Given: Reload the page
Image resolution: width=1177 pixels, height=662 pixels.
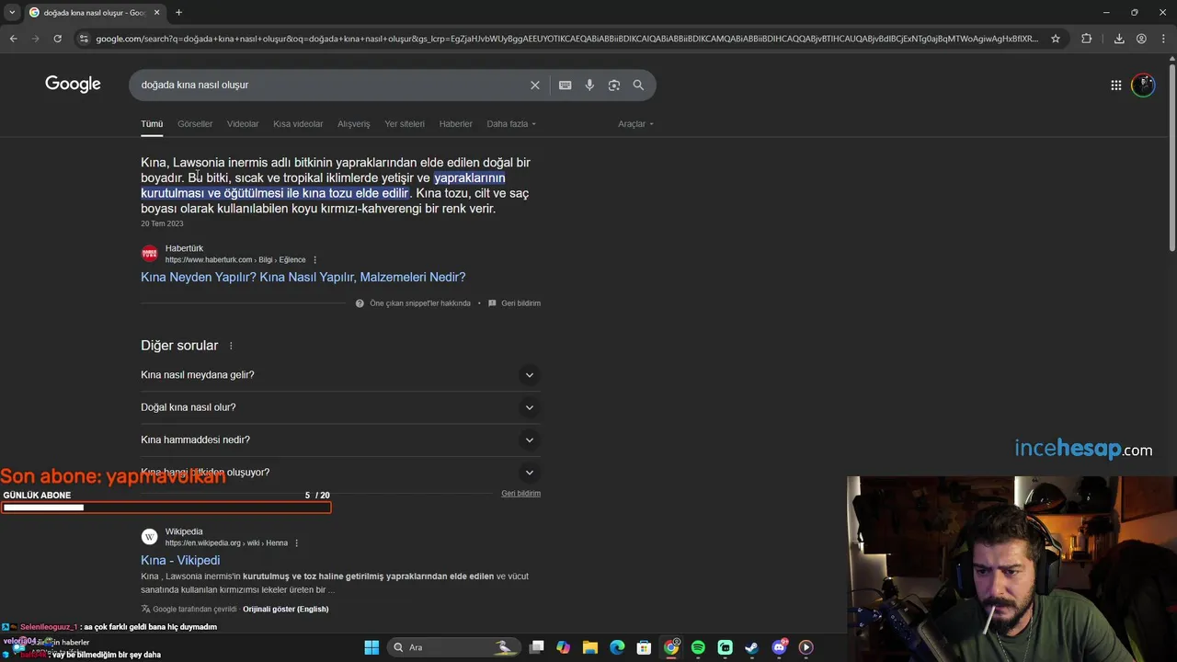Looking at the screenshot, I should [57, 39].
